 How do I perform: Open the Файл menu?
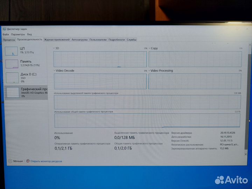pyautogui.click(x=6, y=35)
